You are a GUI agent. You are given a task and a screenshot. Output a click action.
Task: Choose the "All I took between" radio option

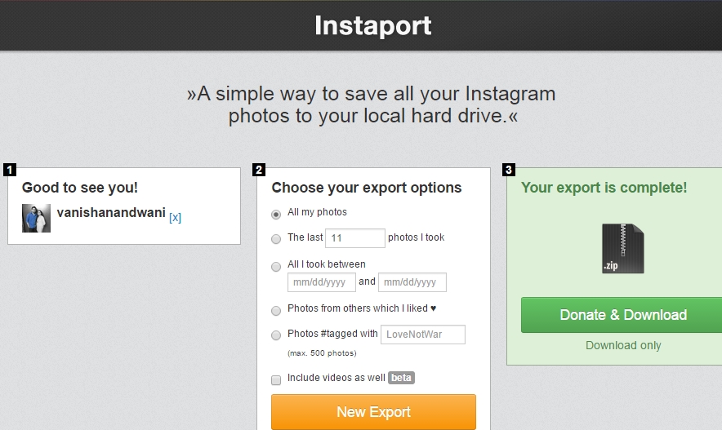(276, 266)
